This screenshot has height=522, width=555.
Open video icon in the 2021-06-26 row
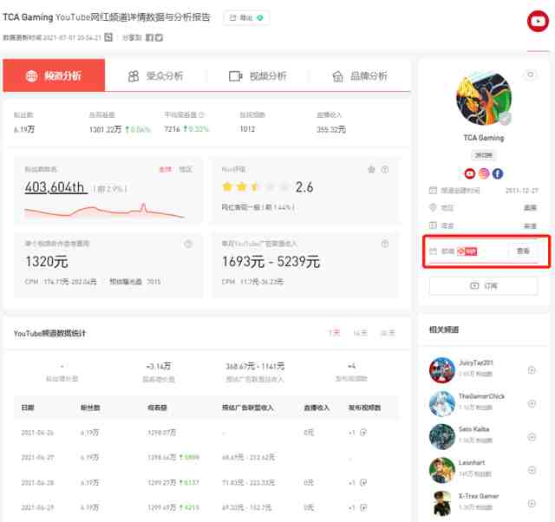(x=363, y=433)
